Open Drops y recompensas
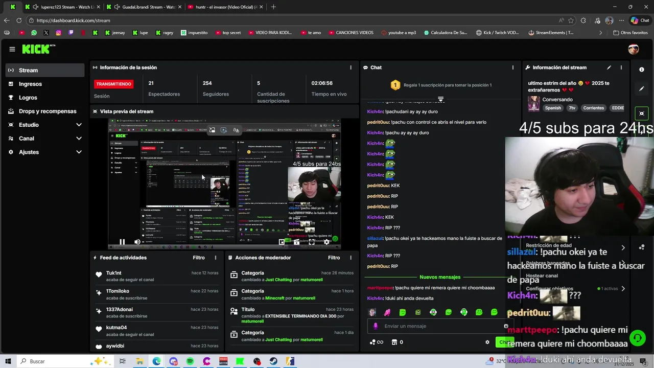Viewport: 654px width, 368px height. [45, 111]
